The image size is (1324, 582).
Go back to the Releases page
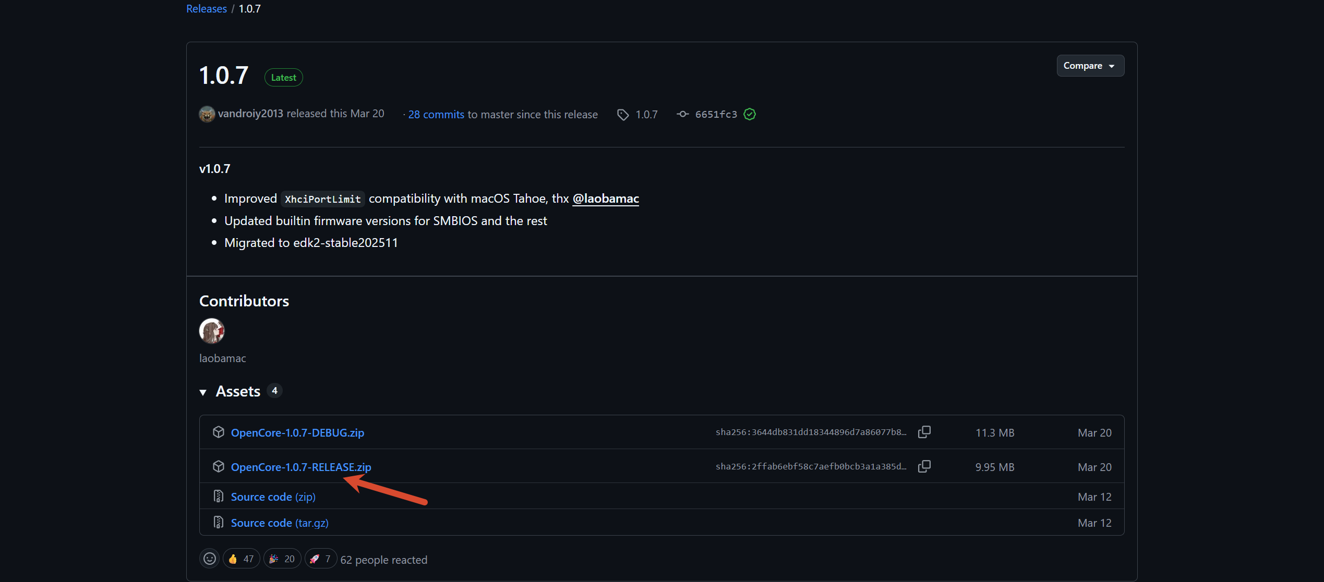pyautogui.click(x=207, y=9)
